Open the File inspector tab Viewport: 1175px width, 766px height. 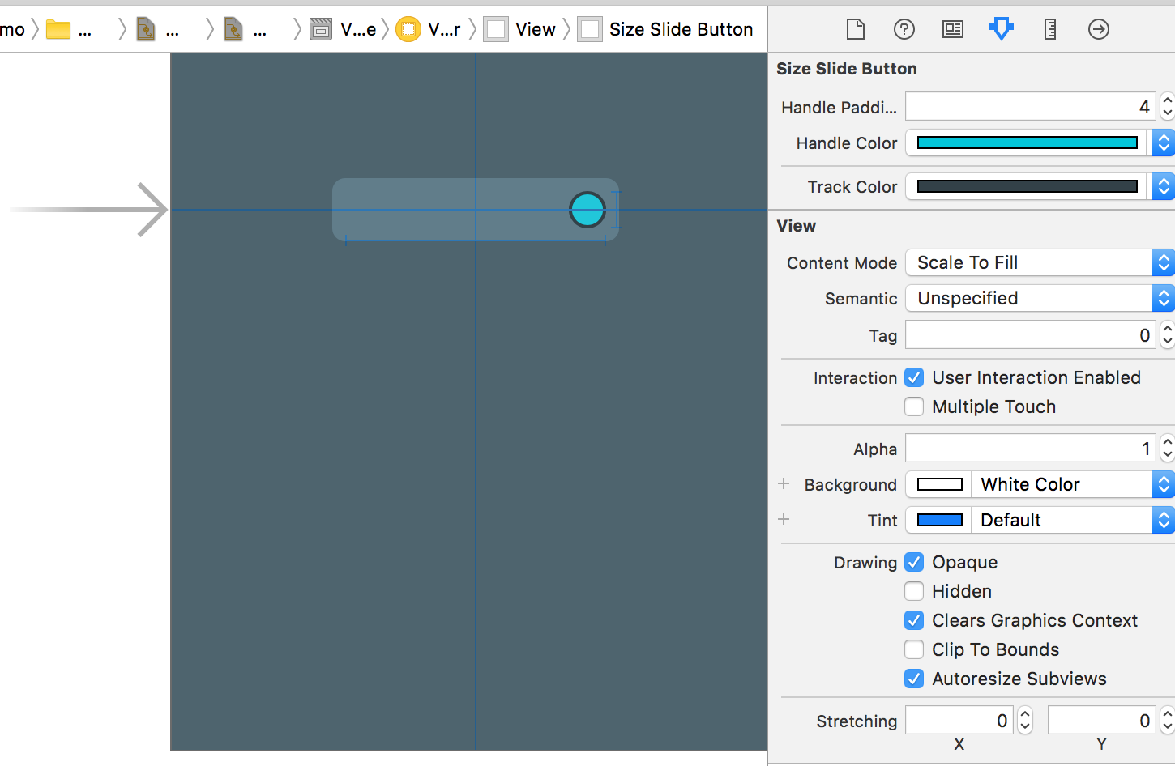tap(856, 30)
